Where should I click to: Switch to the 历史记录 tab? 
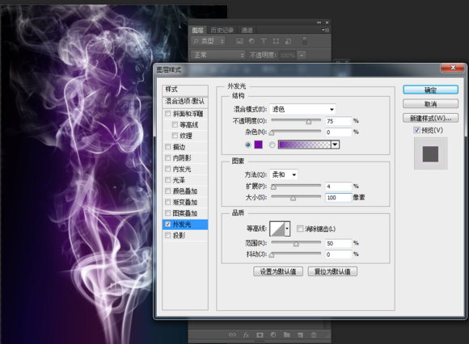coord(222,30)
